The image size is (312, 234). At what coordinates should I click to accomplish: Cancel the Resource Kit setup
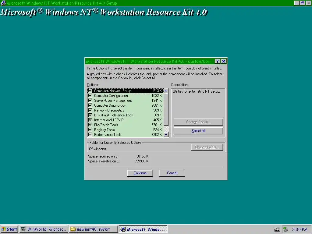pyautogui.click(x=172, y=173)
